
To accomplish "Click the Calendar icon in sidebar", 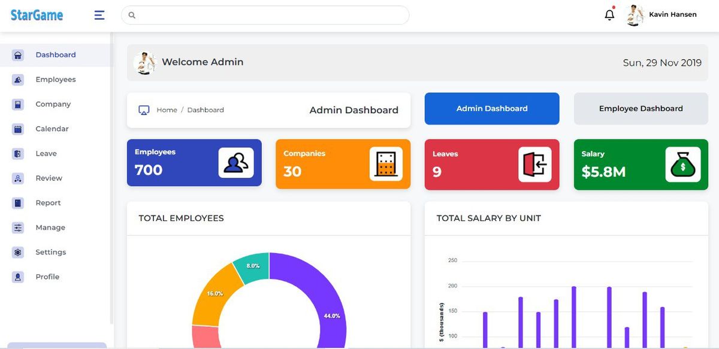I will [x=18, y=129].
